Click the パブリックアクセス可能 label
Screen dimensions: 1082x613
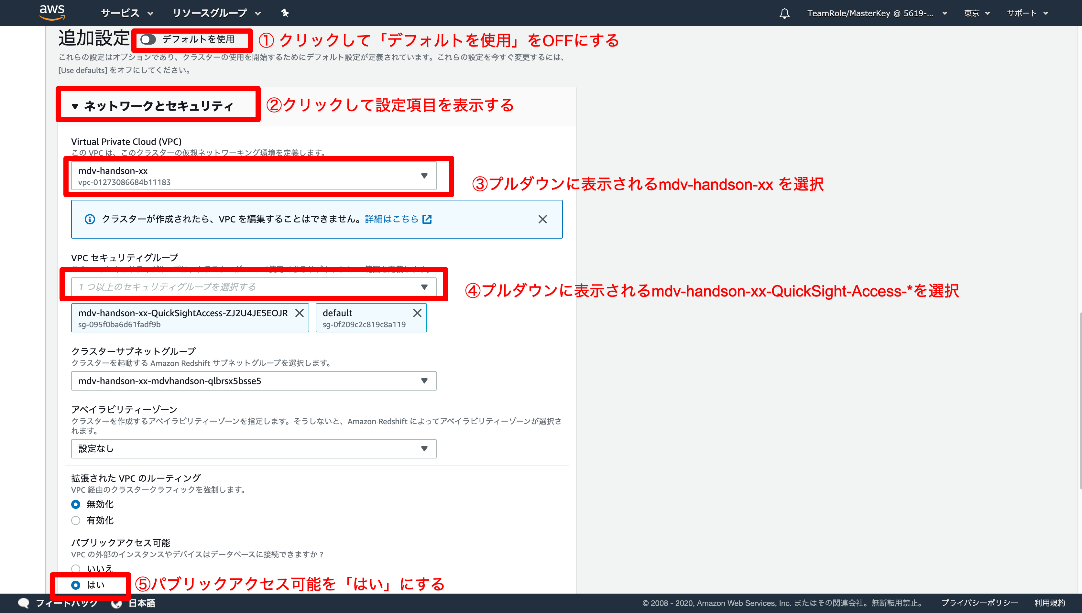tap(120, 543)
